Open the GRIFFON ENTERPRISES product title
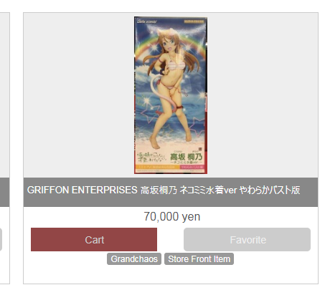The height and width of the screenshot is (295, 325). pos(164,190)
